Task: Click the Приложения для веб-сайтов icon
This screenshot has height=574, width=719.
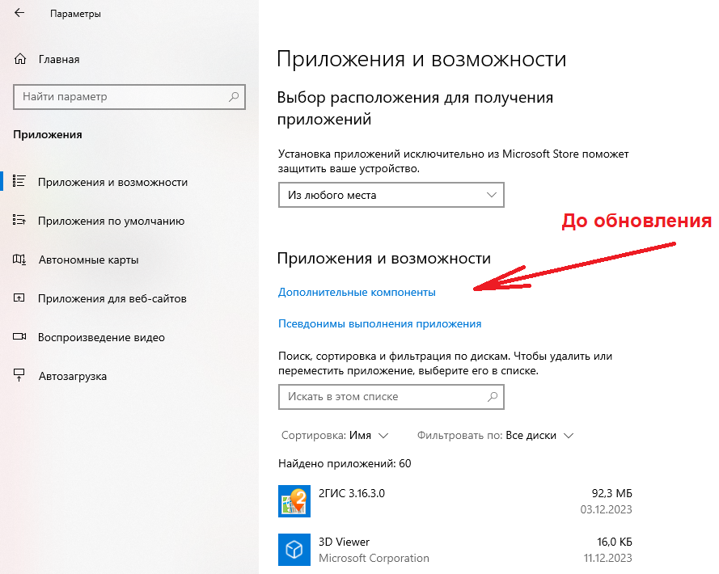Action: coord(19,298)
